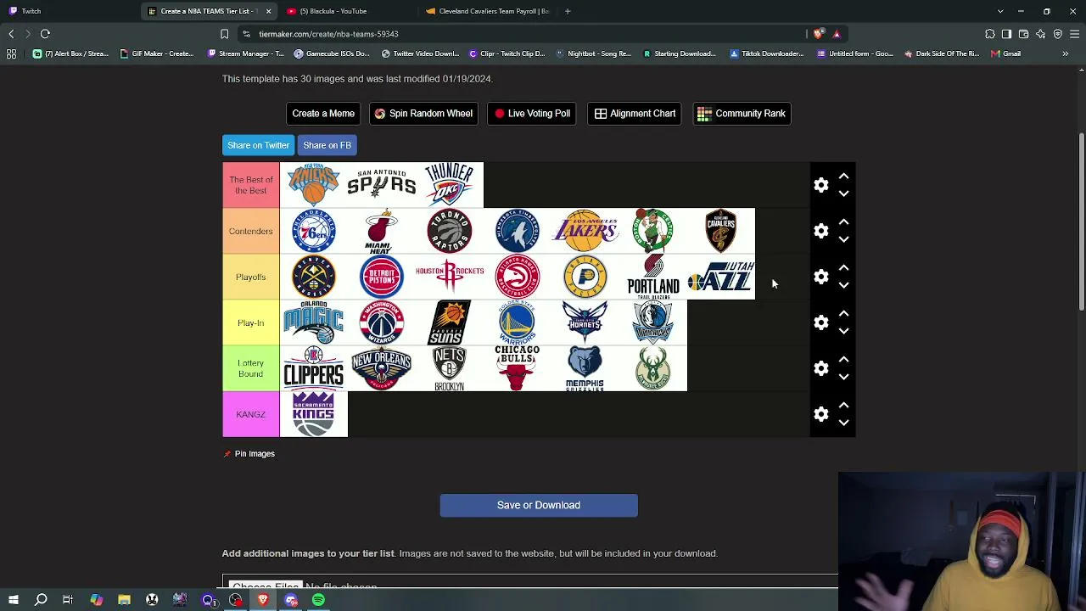Open settings gear for Contenders row

[821, 231]
